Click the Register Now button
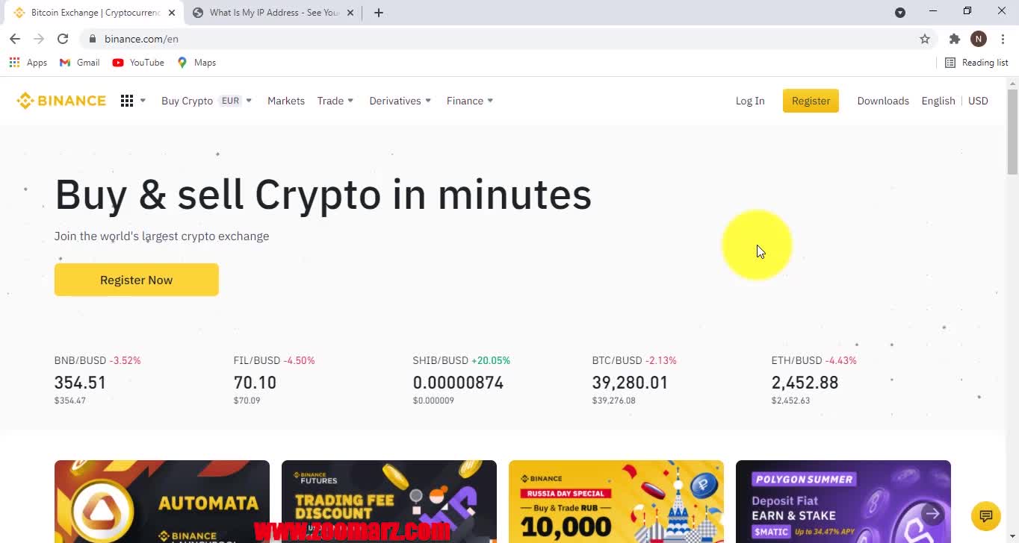 [x=136, y=280]
